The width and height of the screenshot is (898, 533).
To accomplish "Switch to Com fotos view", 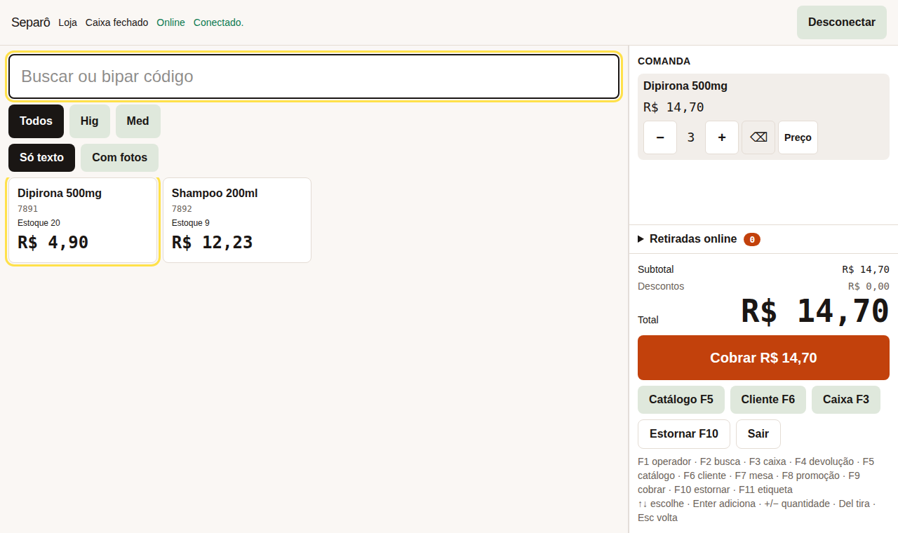I will coord(119,158).
